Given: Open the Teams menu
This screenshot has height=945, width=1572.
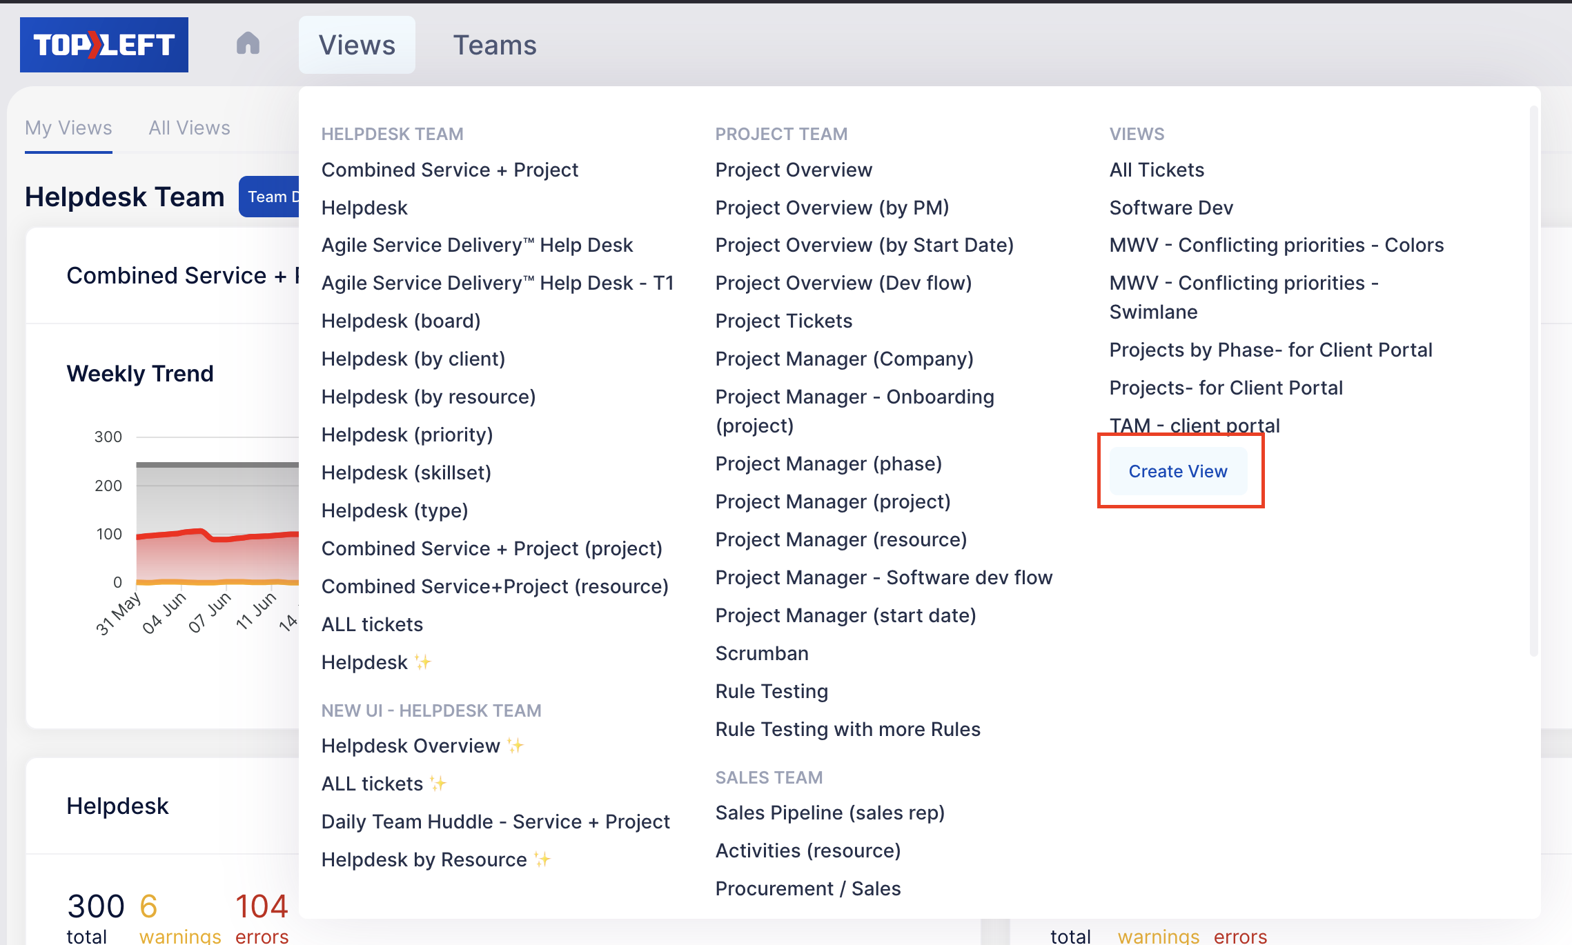Looking at the screenshot, I should point(495,45).
